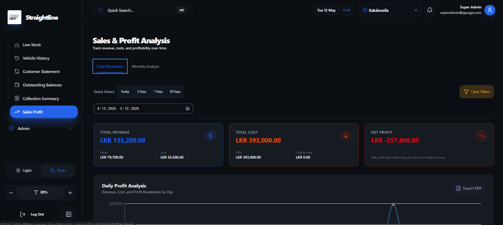Open the Kalubowila branch dropdown
This screenshot has height=225, width=503.
(390, 10)
